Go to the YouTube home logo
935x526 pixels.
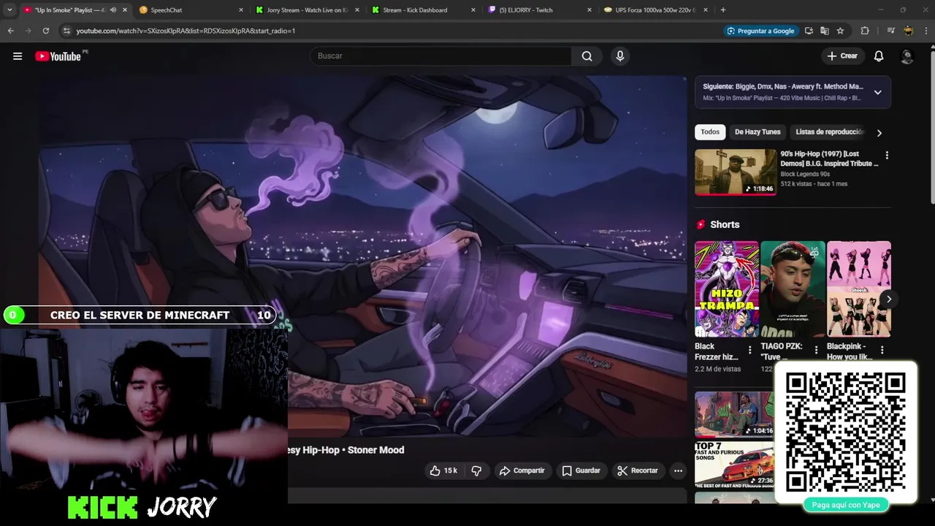point(58,56)
